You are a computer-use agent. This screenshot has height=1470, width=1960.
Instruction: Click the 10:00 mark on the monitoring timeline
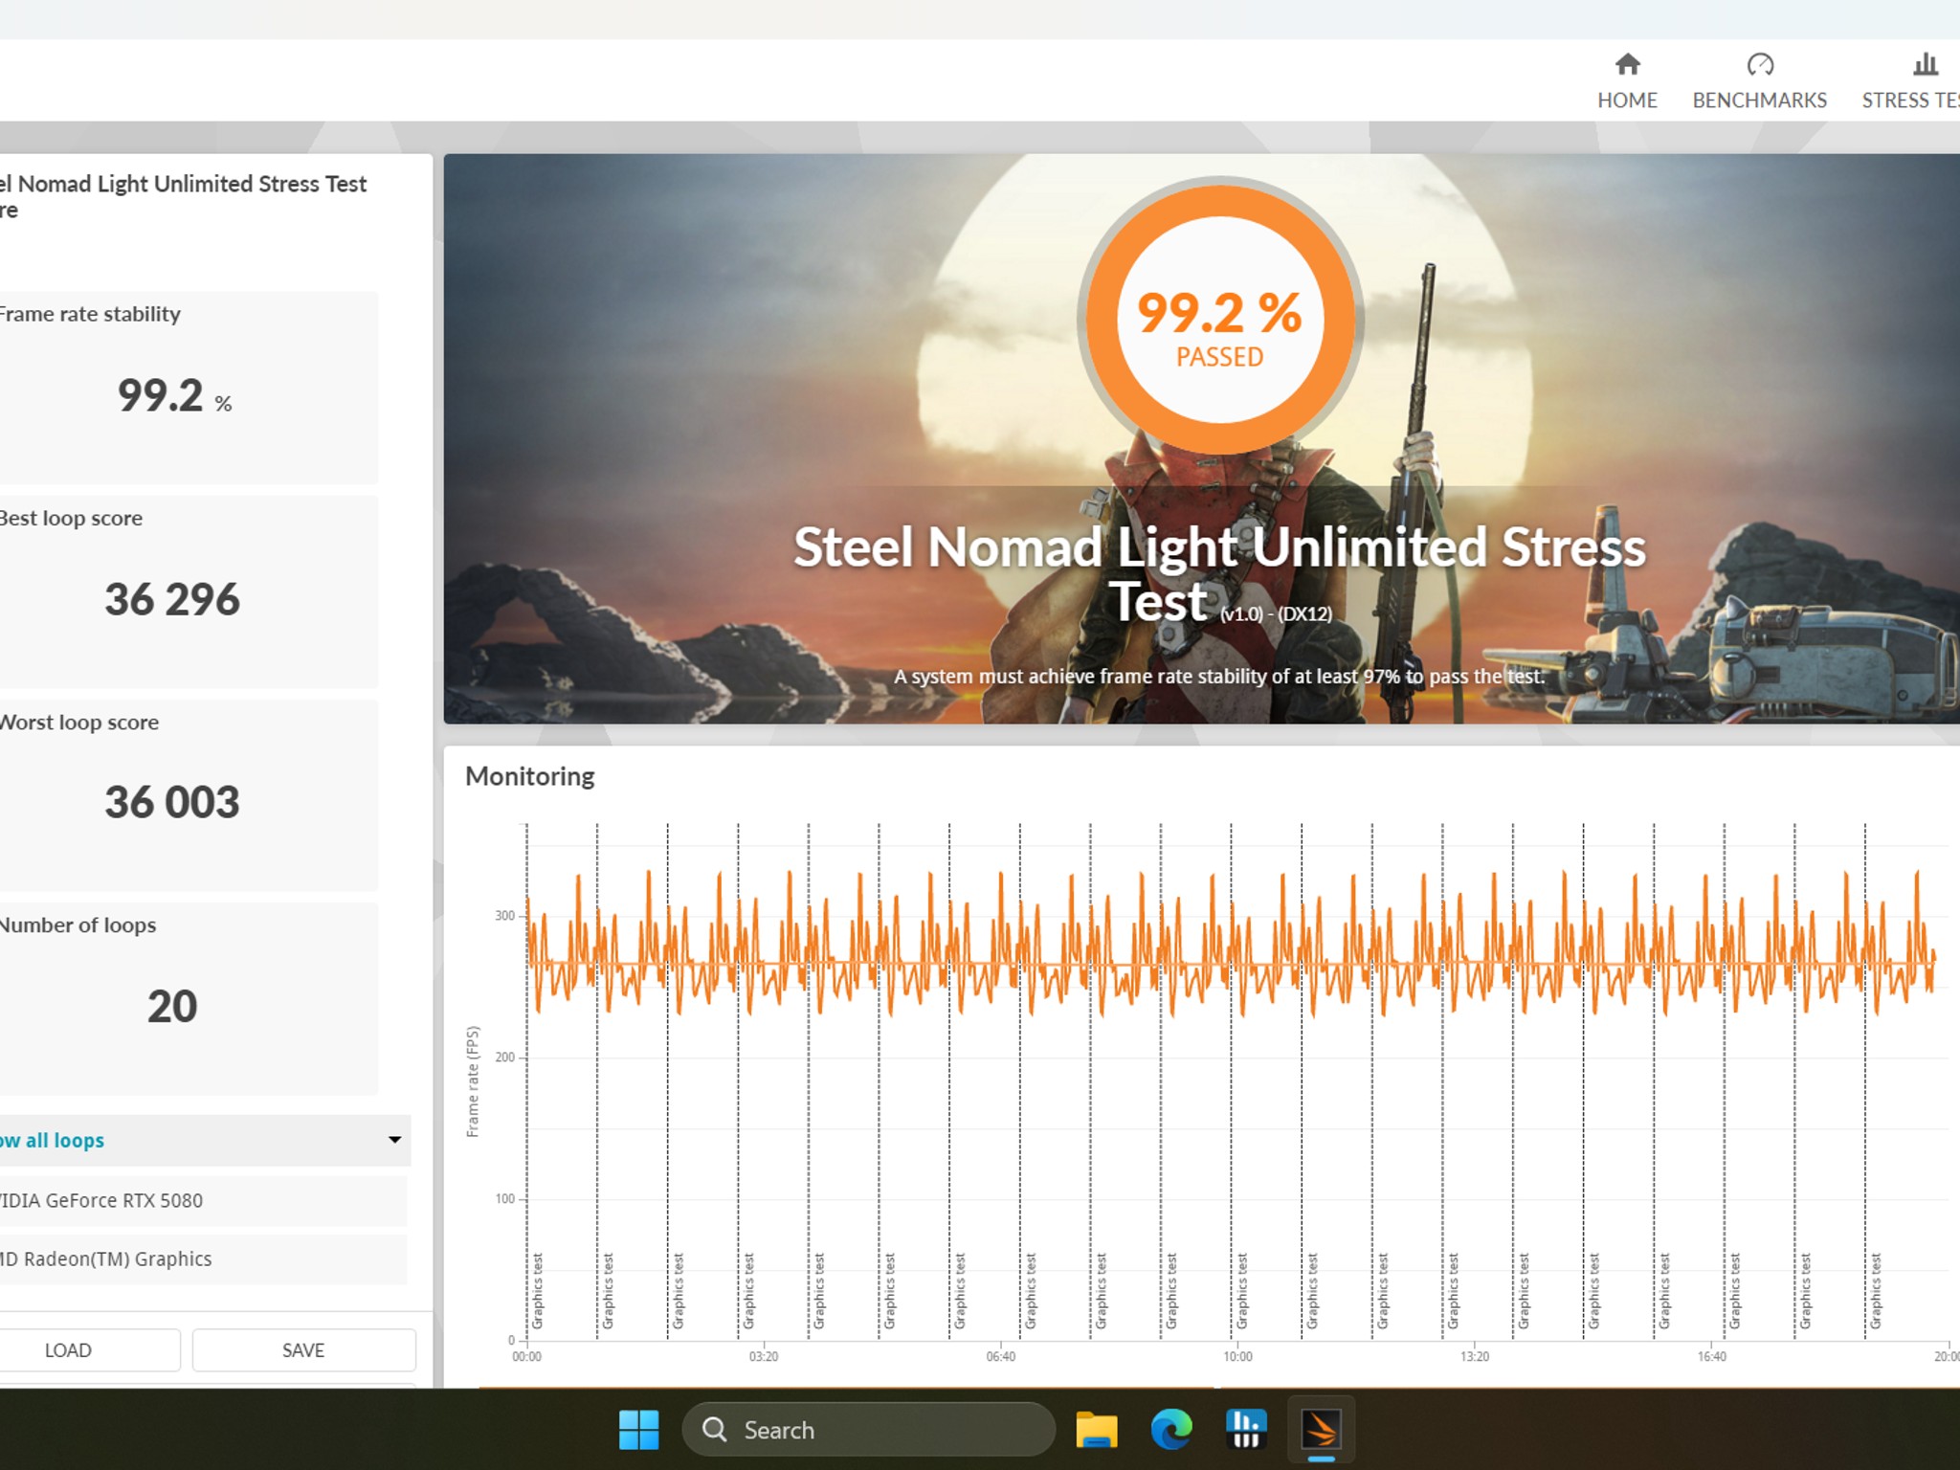pos(1237,1356)
